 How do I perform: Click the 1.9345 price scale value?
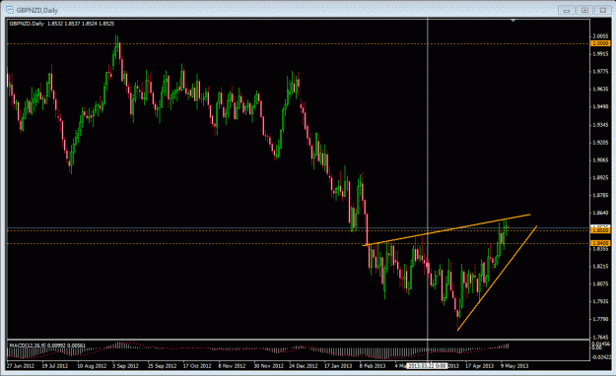pos(600,125)
